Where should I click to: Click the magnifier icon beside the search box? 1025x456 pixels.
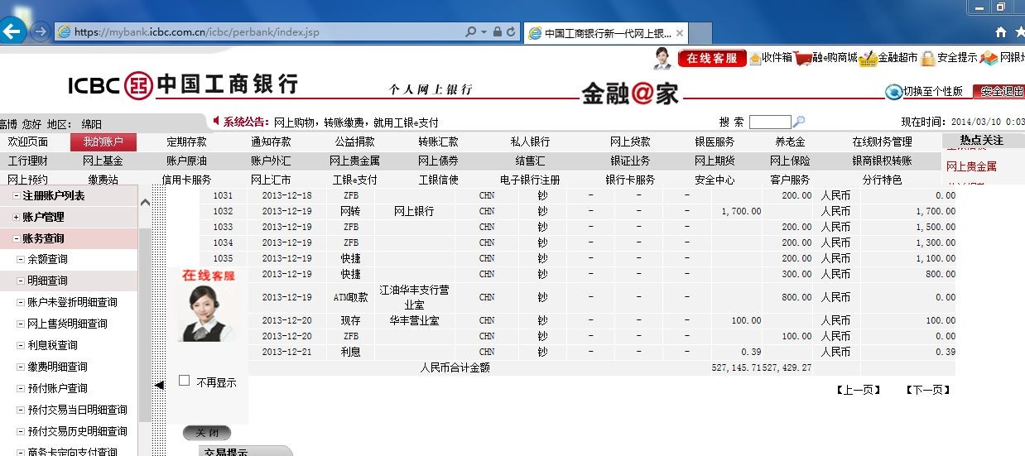point(799,122)
